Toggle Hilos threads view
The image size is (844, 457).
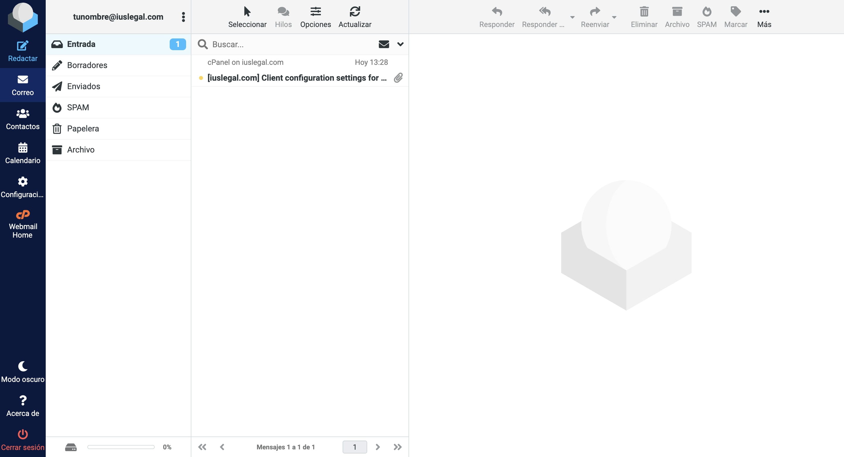(283, 17)
